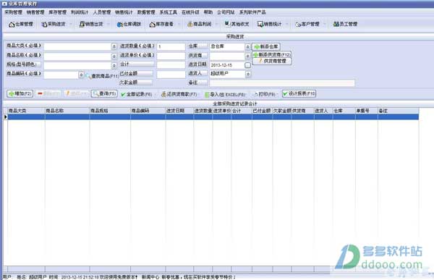Click the application icon in title bar
This screenshot has width=434, height=280.
(x=4, y=4)
